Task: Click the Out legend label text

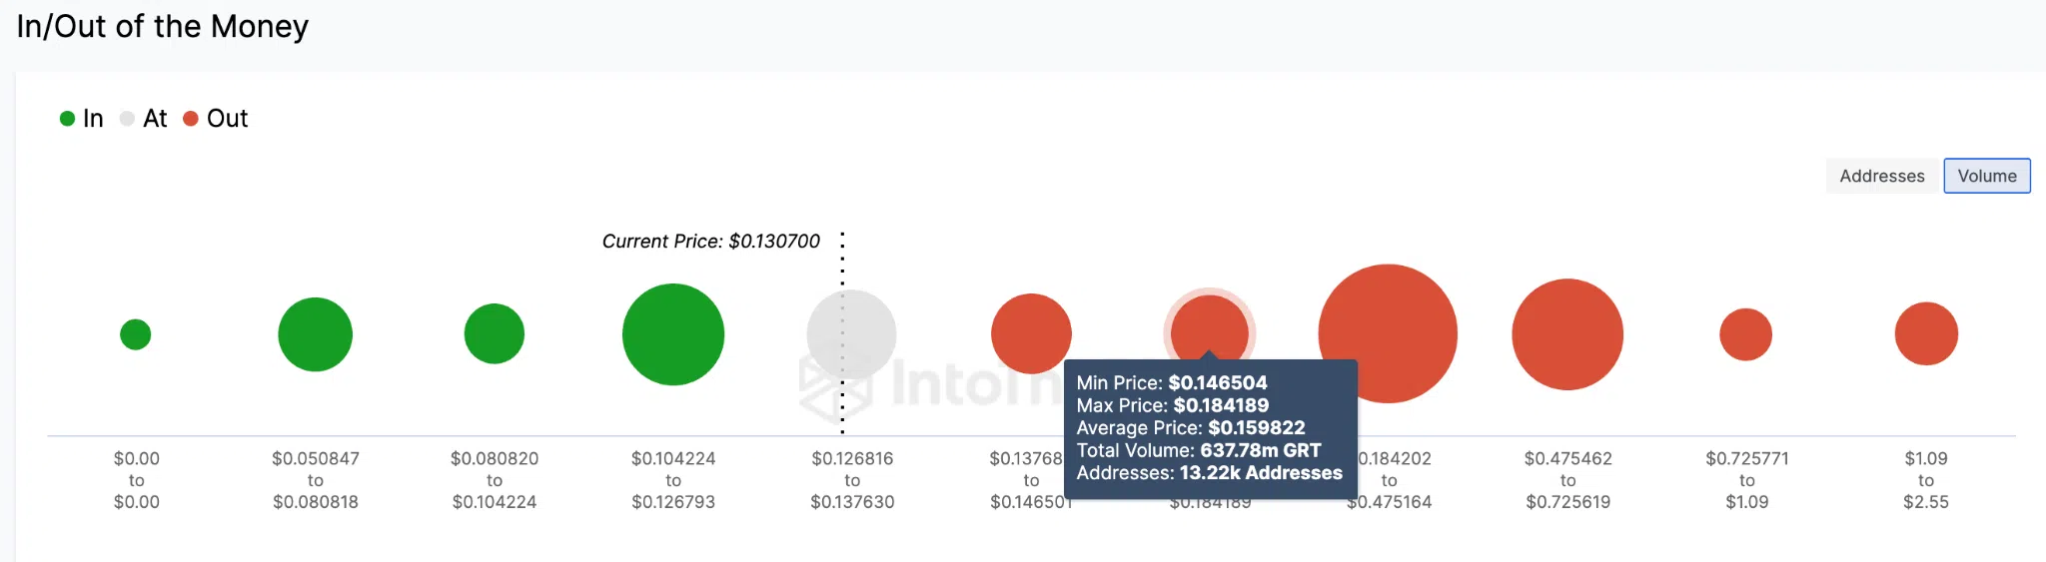Action: [x=228, y=119]
